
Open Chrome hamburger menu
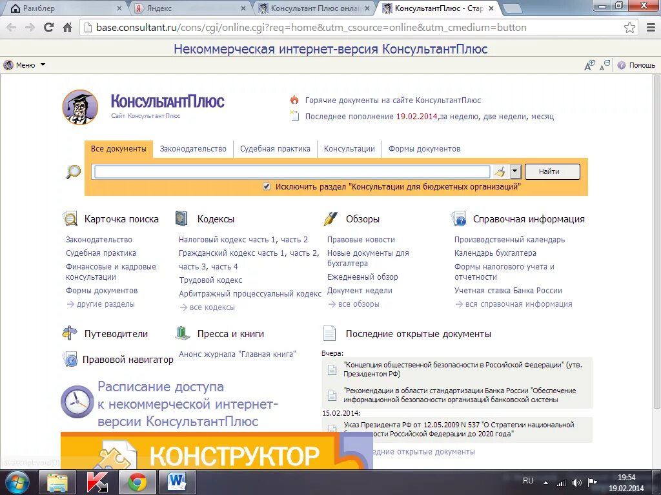[651, 27]
